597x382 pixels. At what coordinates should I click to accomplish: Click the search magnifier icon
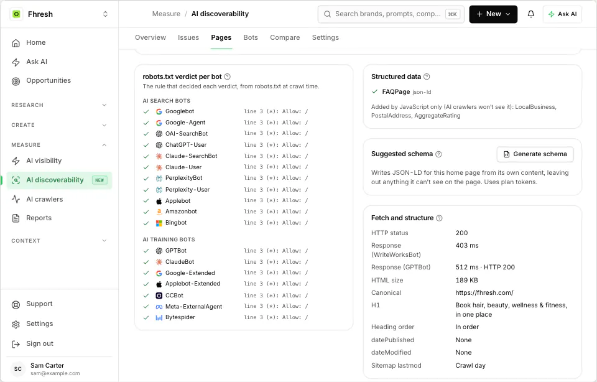[x=328, y=14]
